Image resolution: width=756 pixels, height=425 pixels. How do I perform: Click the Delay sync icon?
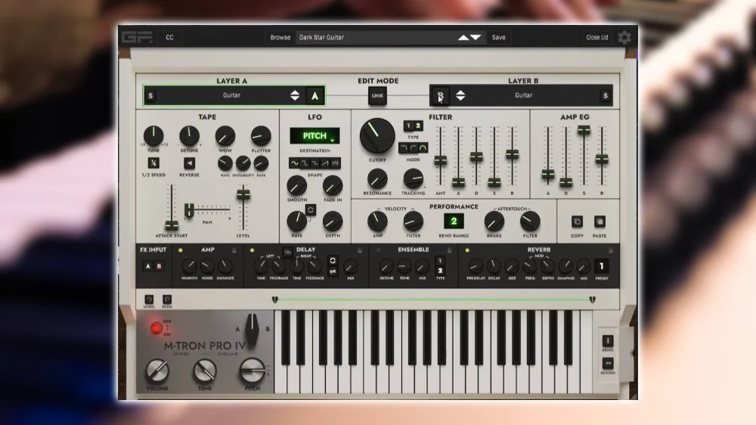[333, 260]
